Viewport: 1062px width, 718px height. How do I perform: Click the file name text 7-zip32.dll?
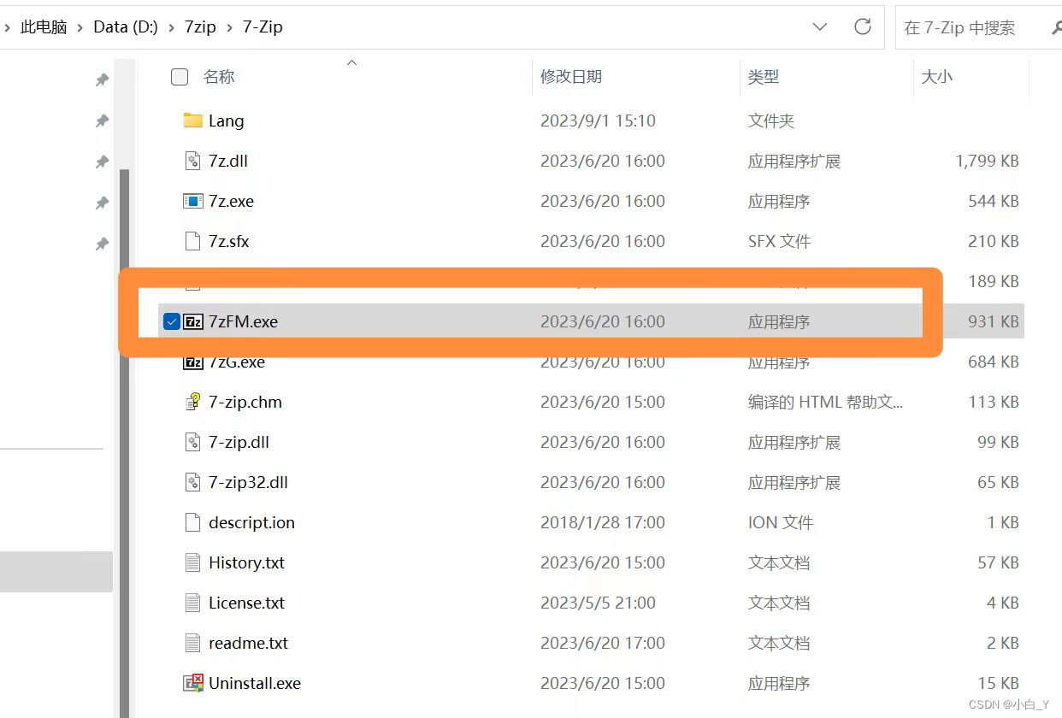click(248, 482)
